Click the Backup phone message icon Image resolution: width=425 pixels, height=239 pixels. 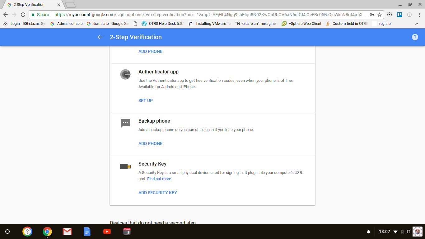pos(125,123)
